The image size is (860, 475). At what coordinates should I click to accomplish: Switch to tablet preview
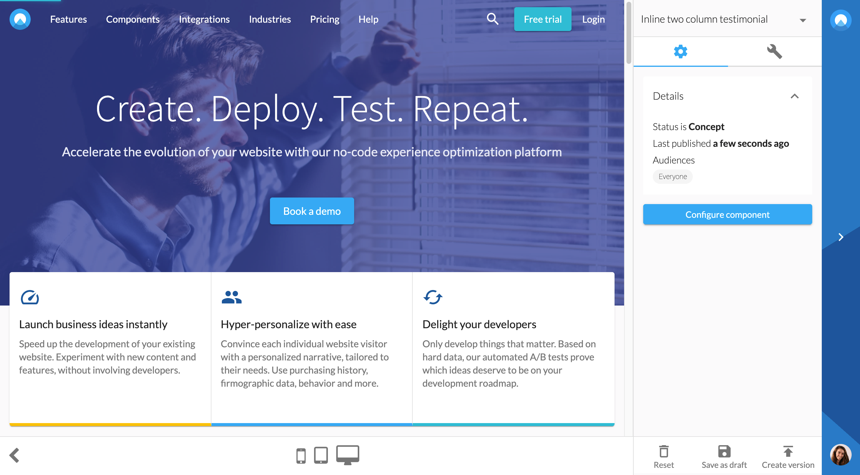coord(321,455)
